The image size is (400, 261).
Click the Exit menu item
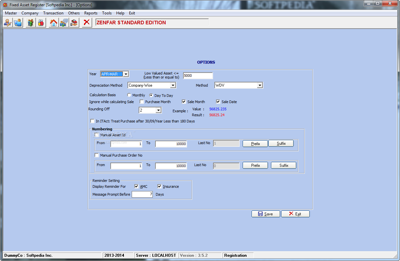[x=132, y=13]
